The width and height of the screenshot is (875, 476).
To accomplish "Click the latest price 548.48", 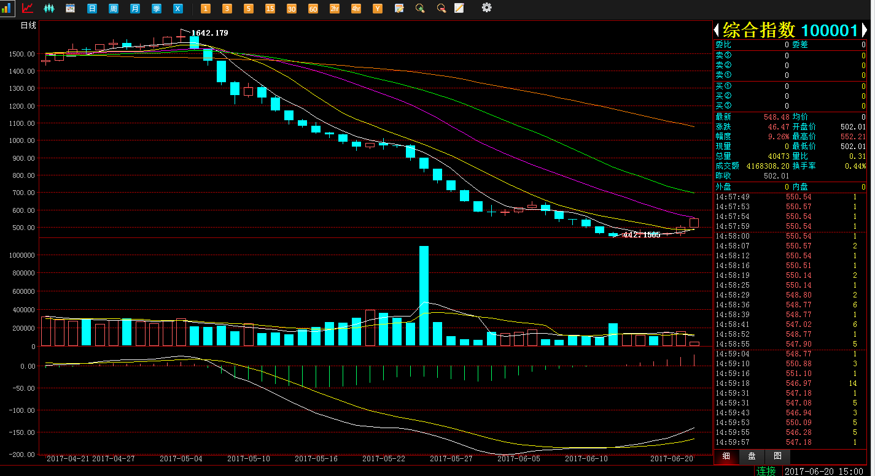I will click(777, 117).
